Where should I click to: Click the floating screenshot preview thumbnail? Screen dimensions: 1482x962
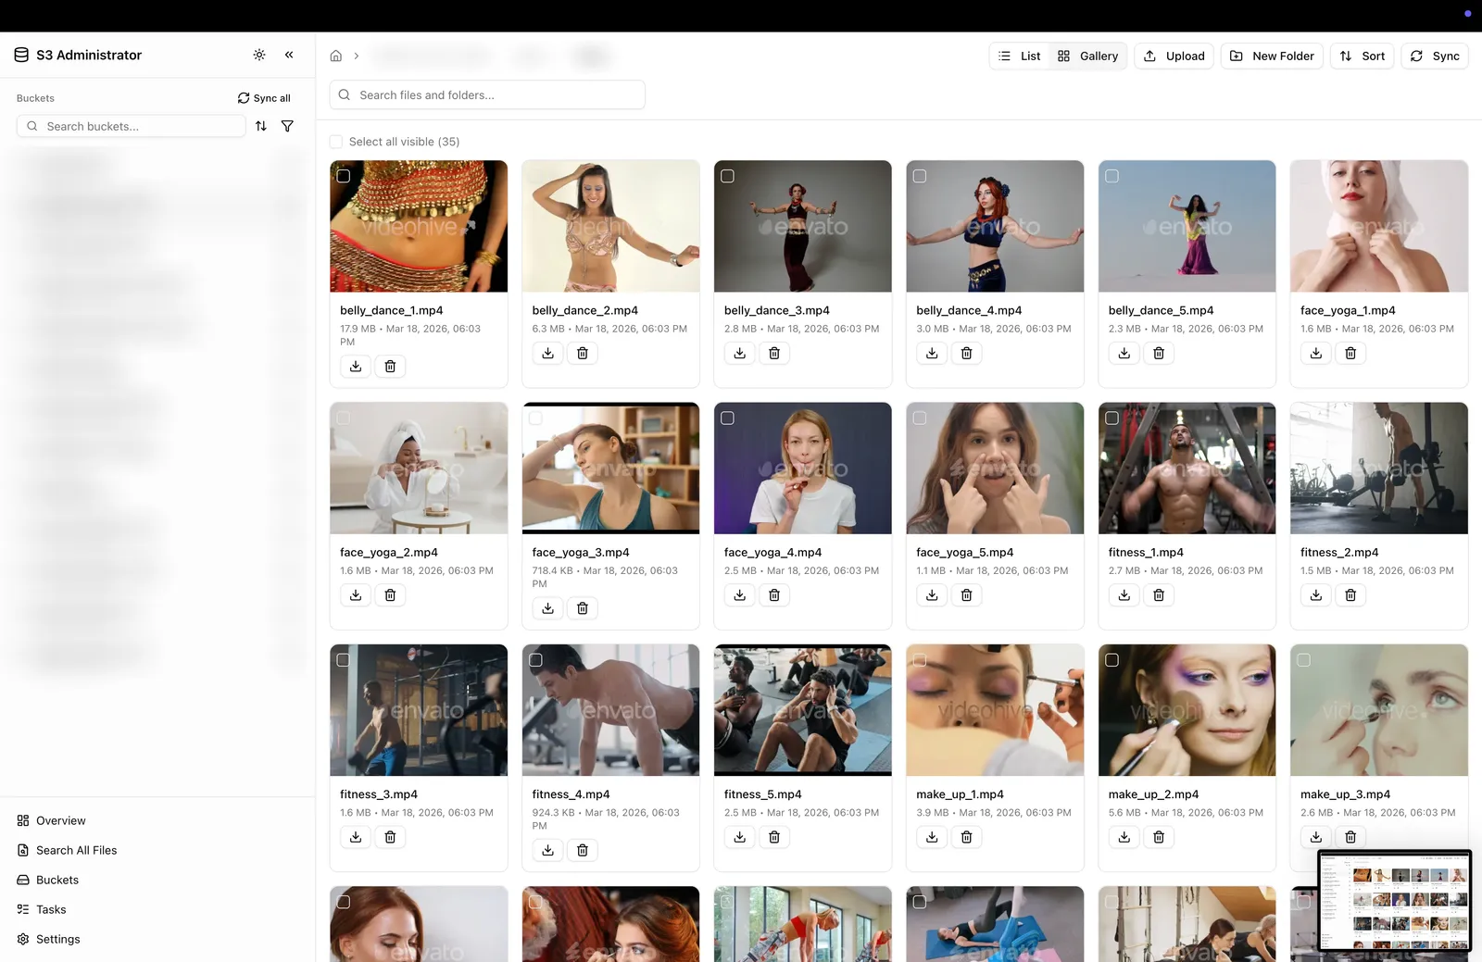(x=1395, y=901)
